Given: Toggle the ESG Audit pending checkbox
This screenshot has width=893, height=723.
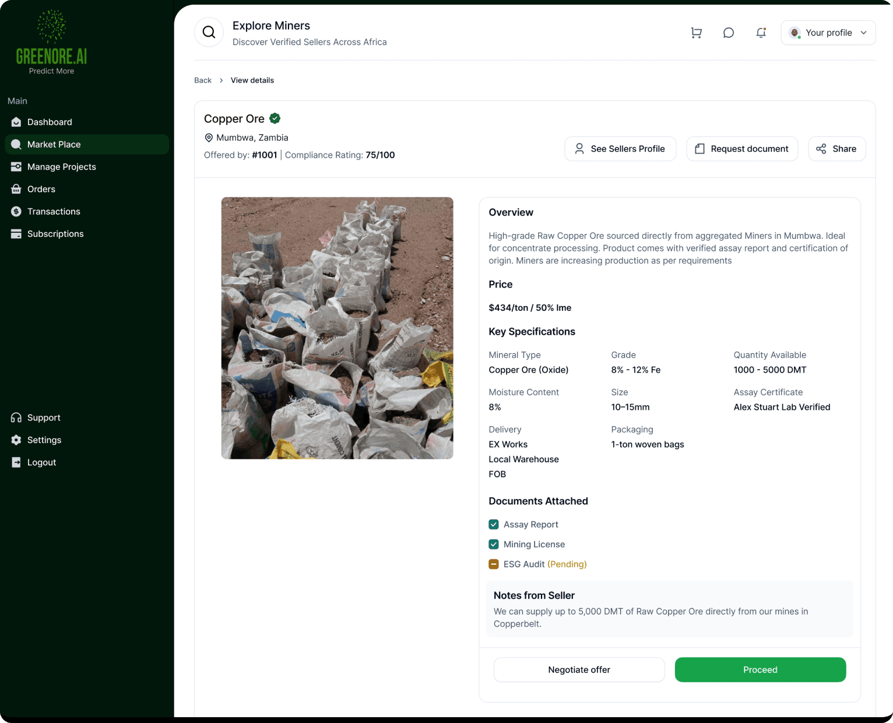Looking at the screenshot, I should (x=494, y=564).
